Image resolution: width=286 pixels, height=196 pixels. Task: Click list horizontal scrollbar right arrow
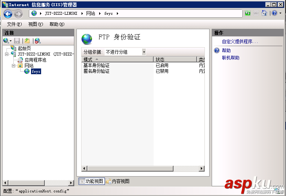coord(202,169)
